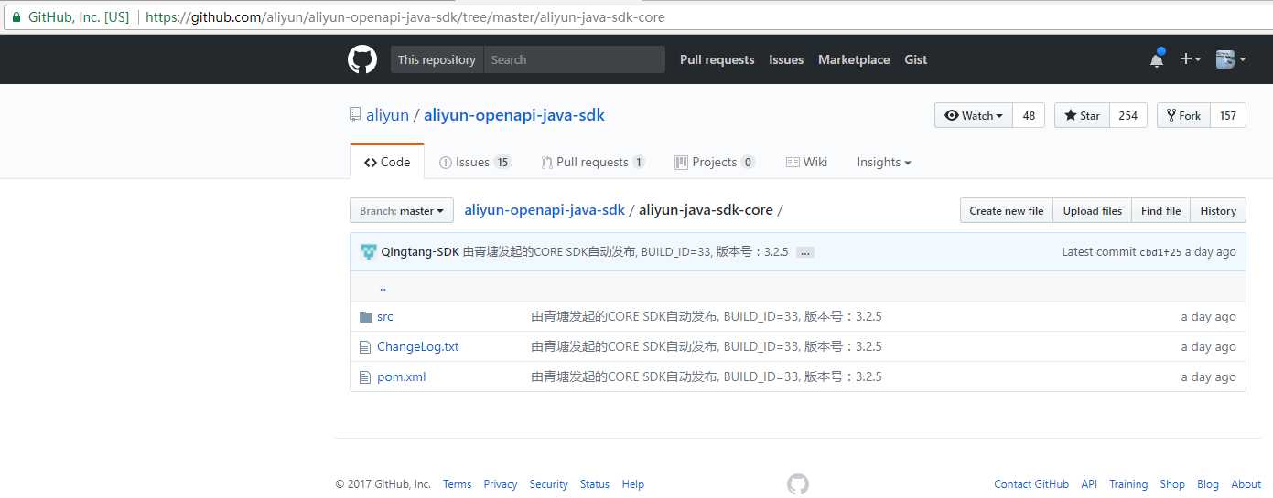The height and width of the screenshot is (498, 1273).
Task: Open Qingtang-SDK author link
Action: [420, 252]
